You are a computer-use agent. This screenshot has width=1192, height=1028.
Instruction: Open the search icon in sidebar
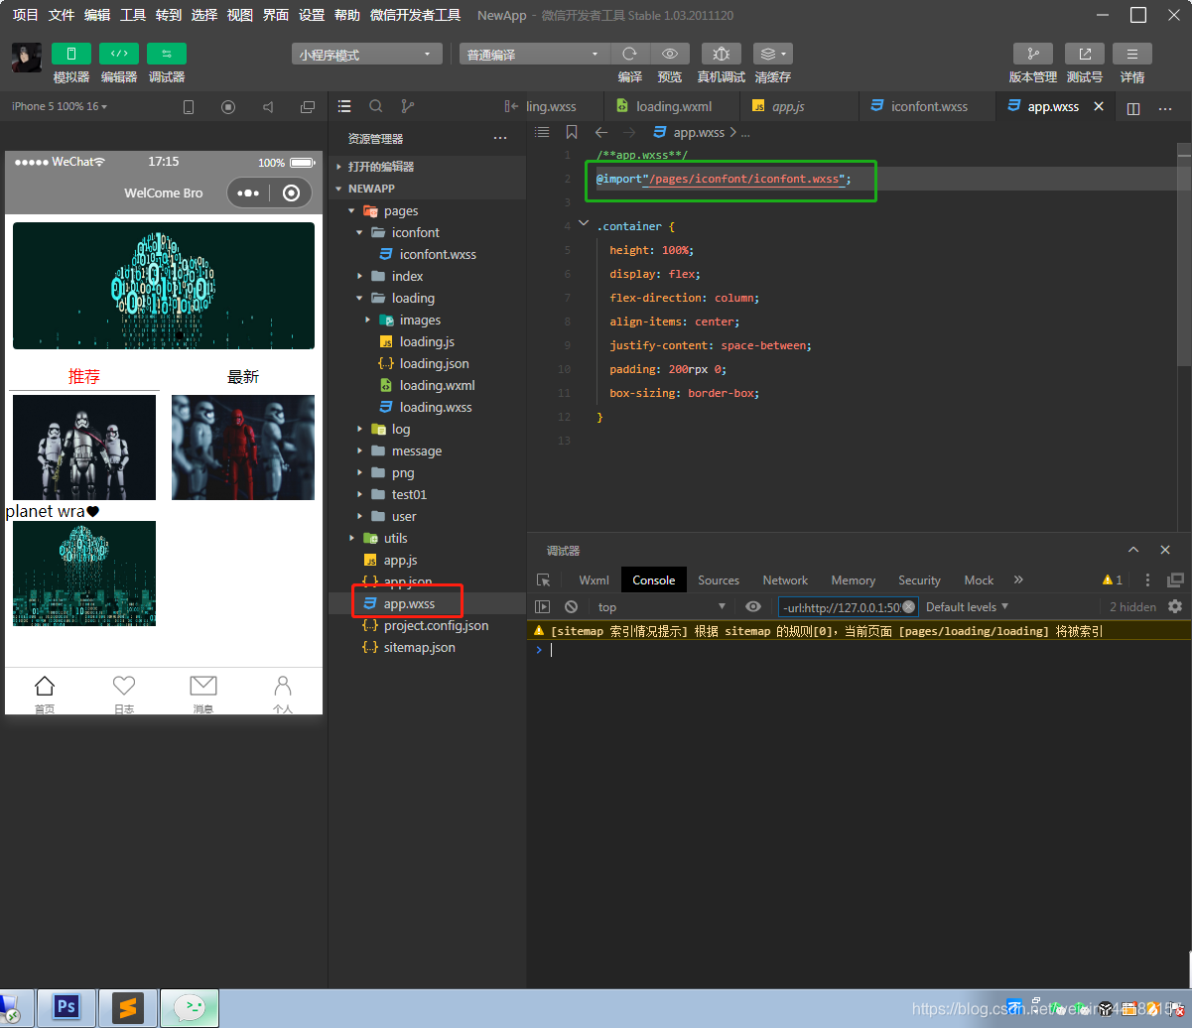(376, 106)
